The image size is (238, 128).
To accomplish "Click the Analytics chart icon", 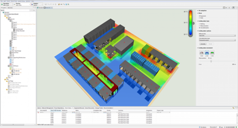I will [x=32, y=5].
